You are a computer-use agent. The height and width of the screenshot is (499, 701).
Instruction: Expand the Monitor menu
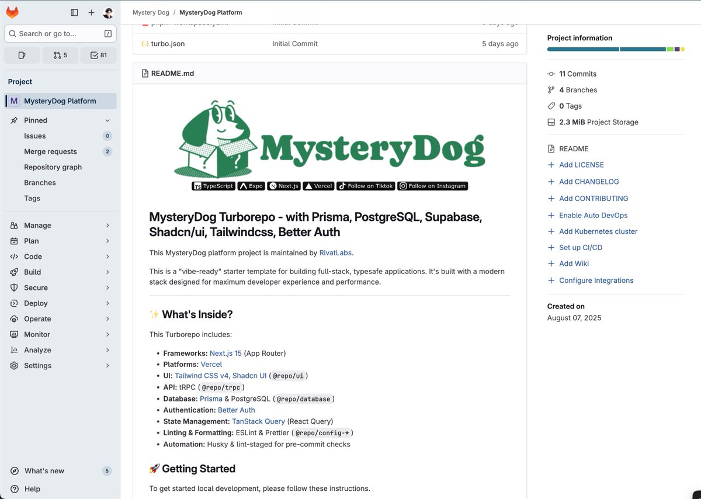60,334
